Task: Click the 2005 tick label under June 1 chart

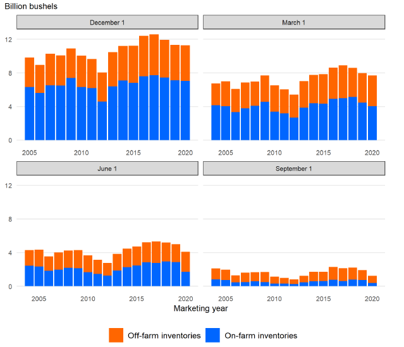Action: click(39, 298)
